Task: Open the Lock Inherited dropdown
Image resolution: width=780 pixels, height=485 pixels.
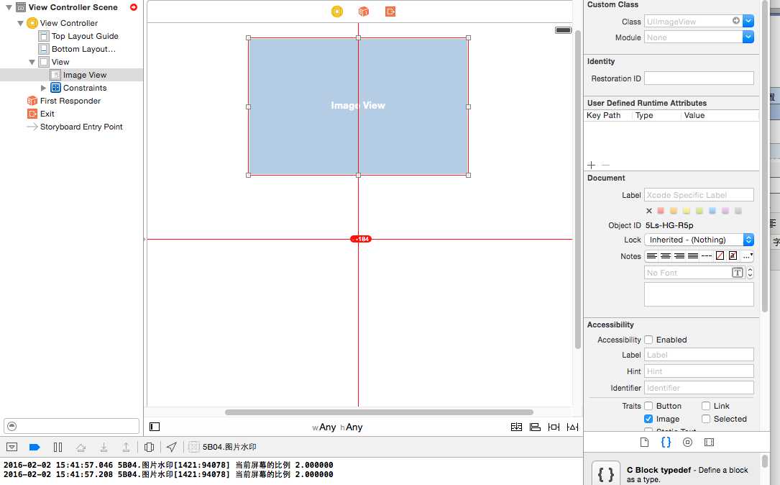Action: coord(699,240)
